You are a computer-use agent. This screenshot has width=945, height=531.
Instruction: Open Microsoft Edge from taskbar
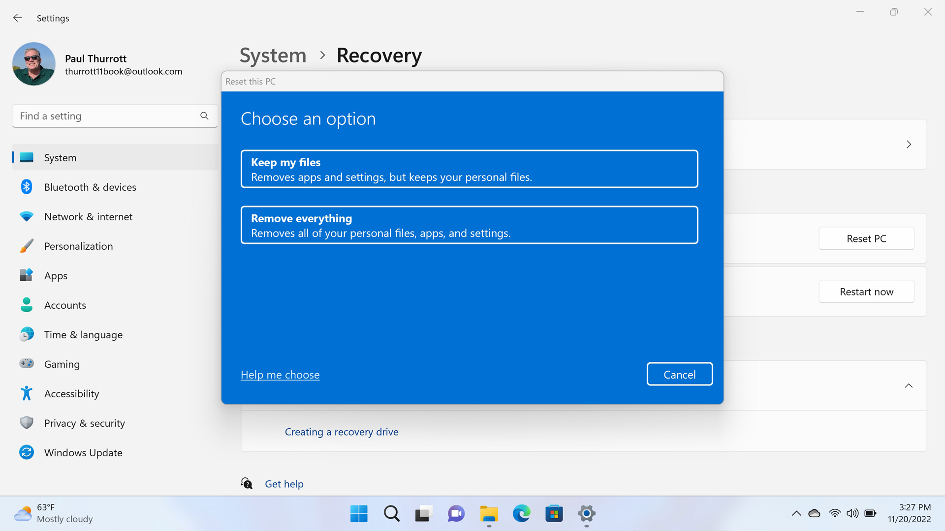[521, 514]
